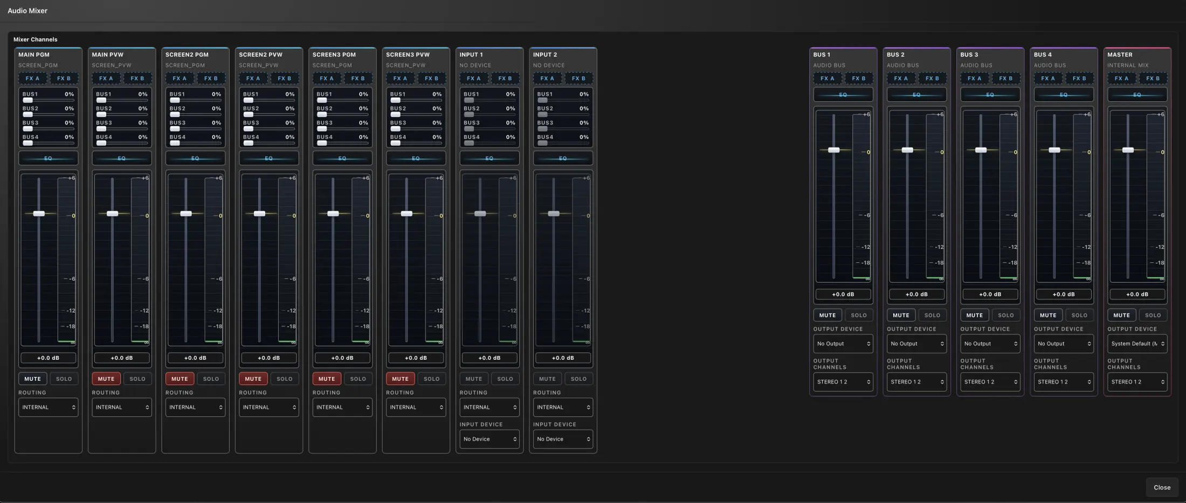Open EQ for MAIN PVW channel
This screenshot has width=1186, height=503.
[x=122, y=158]
